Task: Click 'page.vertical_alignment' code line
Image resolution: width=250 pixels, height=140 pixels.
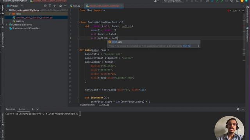Action: 109,58
